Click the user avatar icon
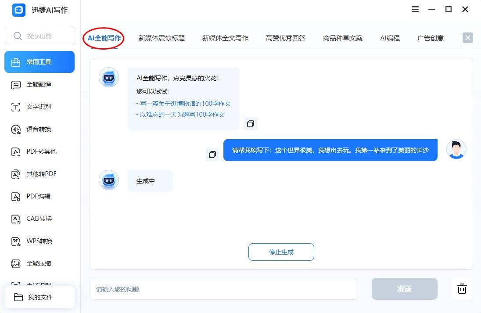The image size is (481, 313). click(456, 149)
